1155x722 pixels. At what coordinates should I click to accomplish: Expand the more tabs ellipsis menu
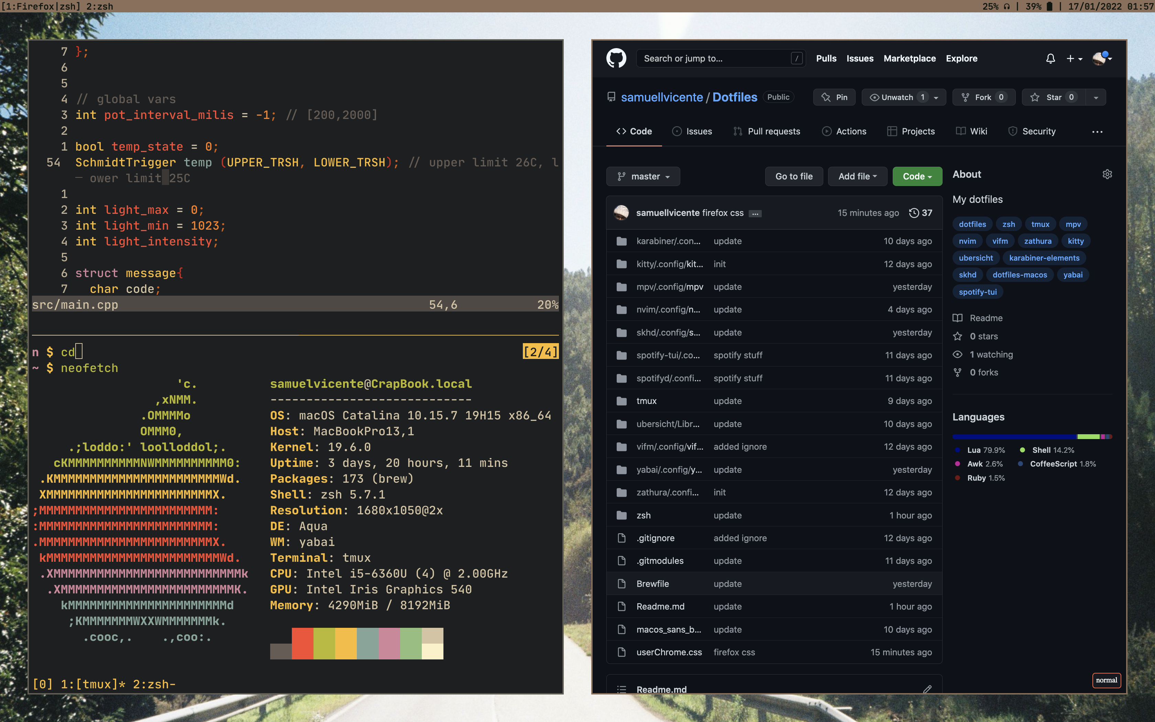pos(1097,132)
